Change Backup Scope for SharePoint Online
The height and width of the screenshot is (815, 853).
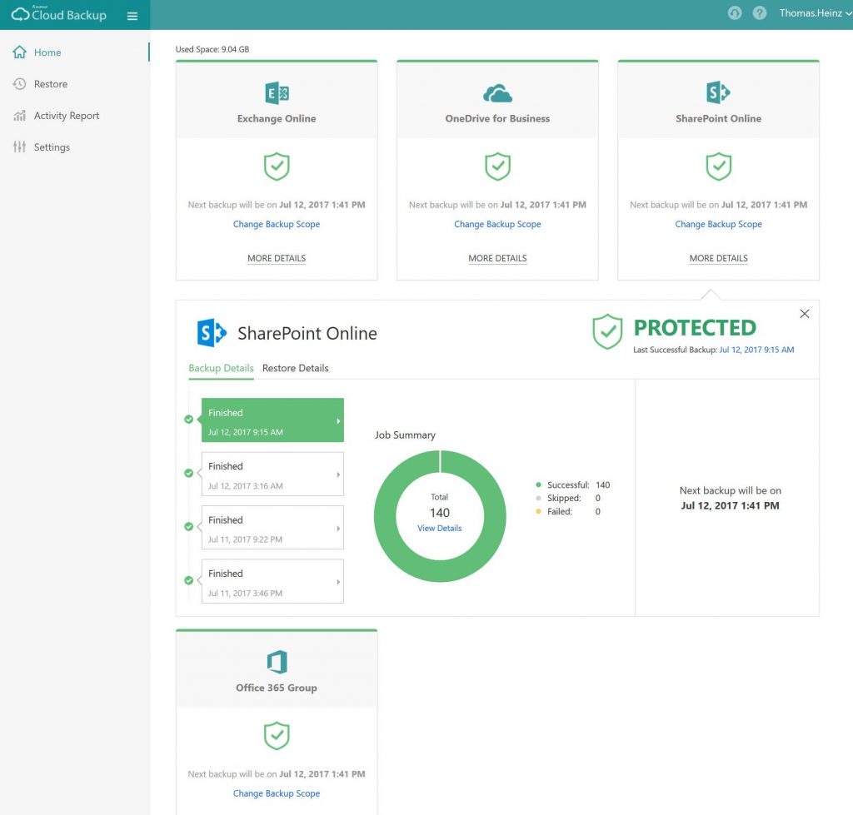[x=718, y=224]
